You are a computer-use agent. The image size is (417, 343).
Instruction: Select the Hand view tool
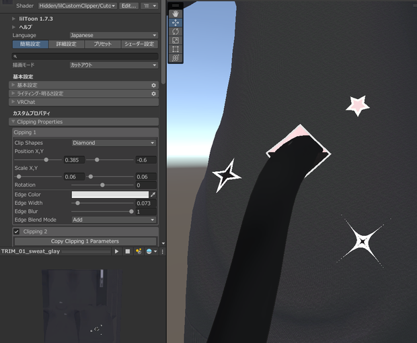tap(176, 13)
